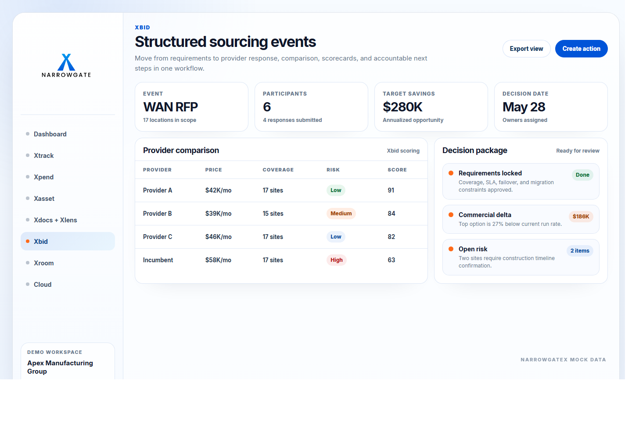Click the $42K/mo price cell

point(218,190)
